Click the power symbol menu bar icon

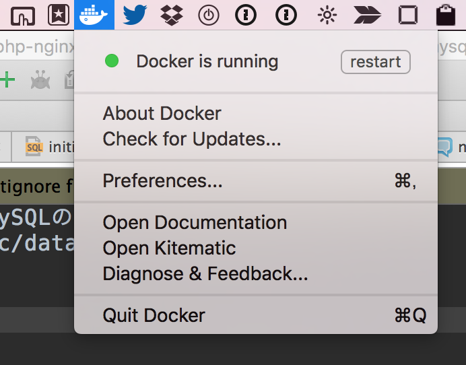click(209, 15)
